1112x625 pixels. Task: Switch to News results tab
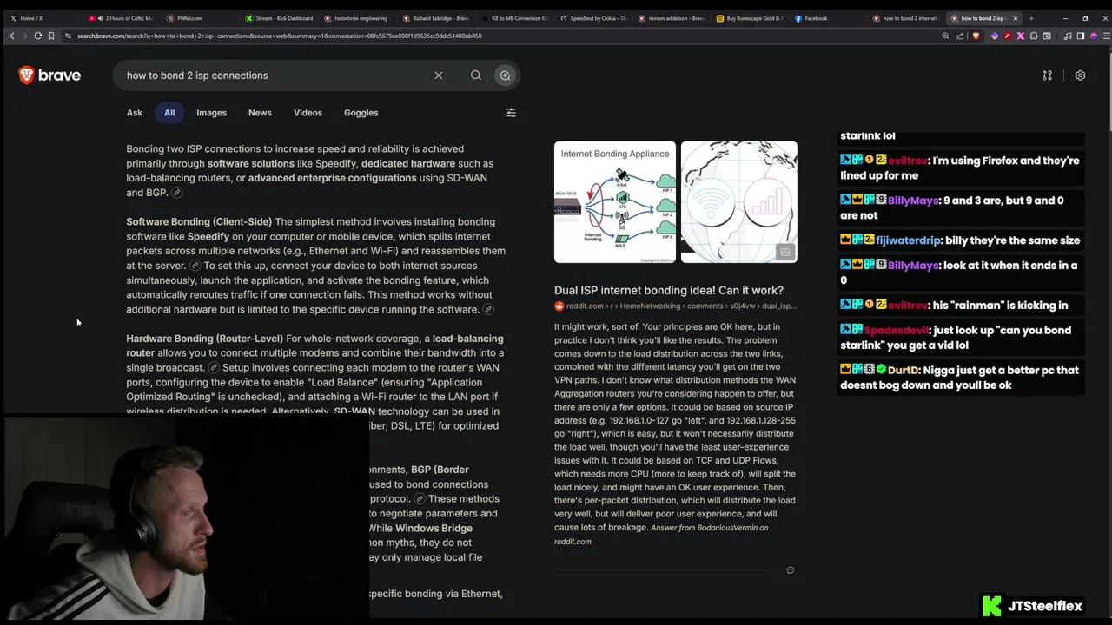coord(260,113)
